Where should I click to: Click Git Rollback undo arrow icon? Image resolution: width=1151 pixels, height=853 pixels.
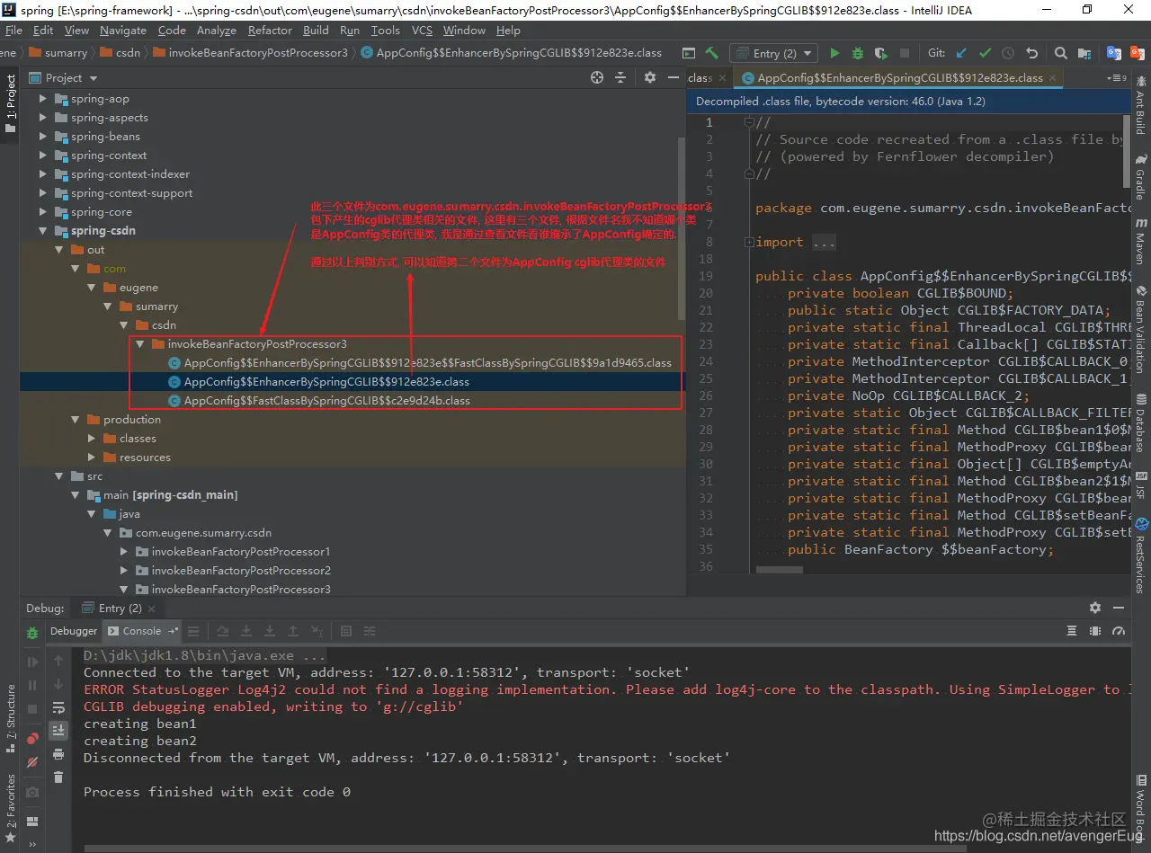click(1031, 53)
